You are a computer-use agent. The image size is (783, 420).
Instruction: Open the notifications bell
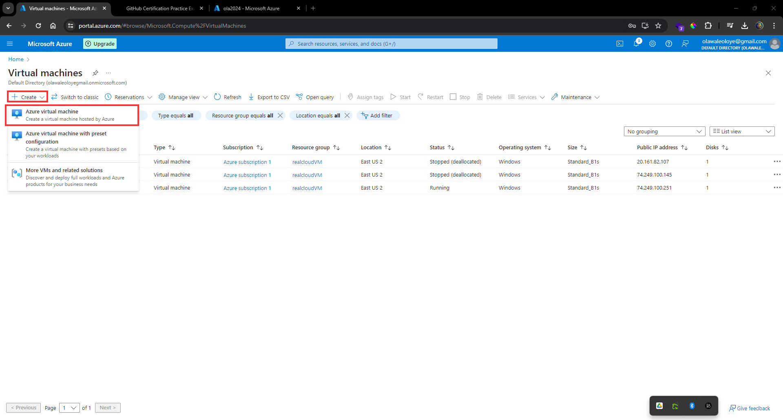(636, 44)
